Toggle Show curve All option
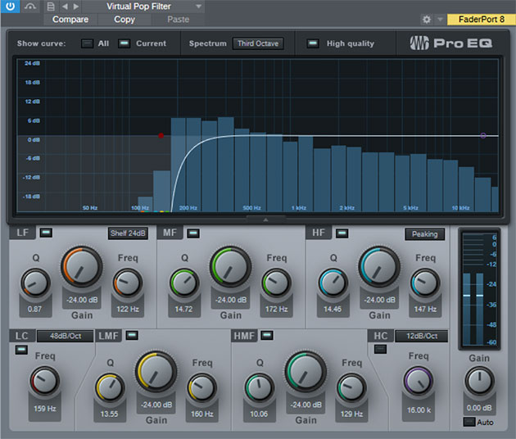This screenshot has width=516, height=439. (87, 43)
